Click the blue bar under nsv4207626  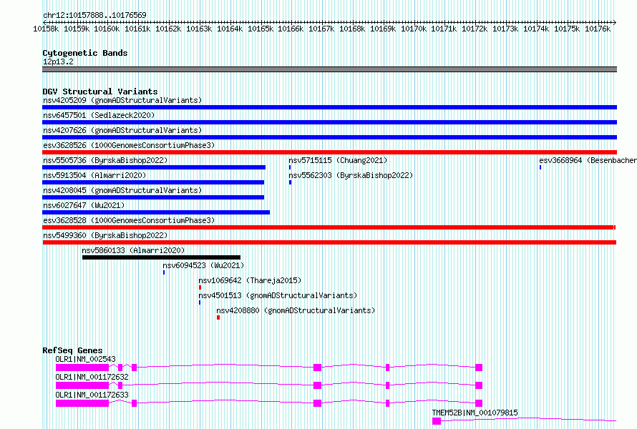(x=329, y=137)
